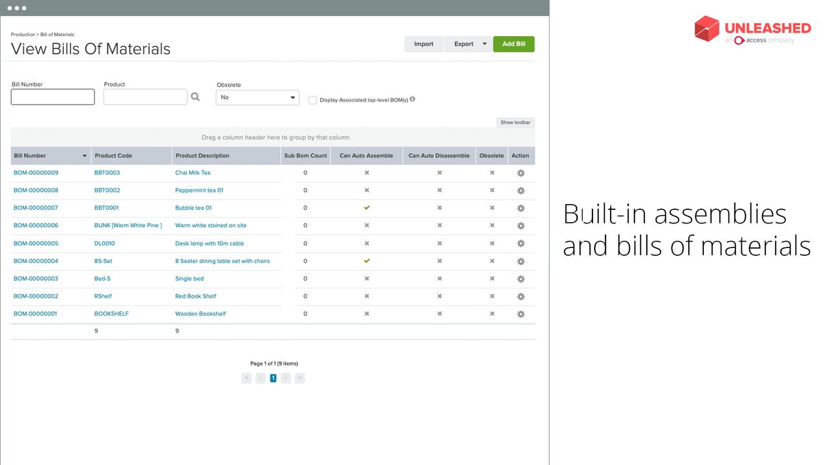Open the Action gear for BOM-00000001
The image size is (828, 465).
[521, 314]
